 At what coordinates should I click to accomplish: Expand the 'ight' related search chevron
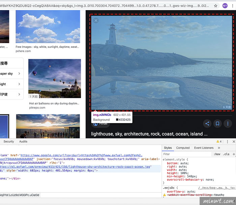coord(19,84)
